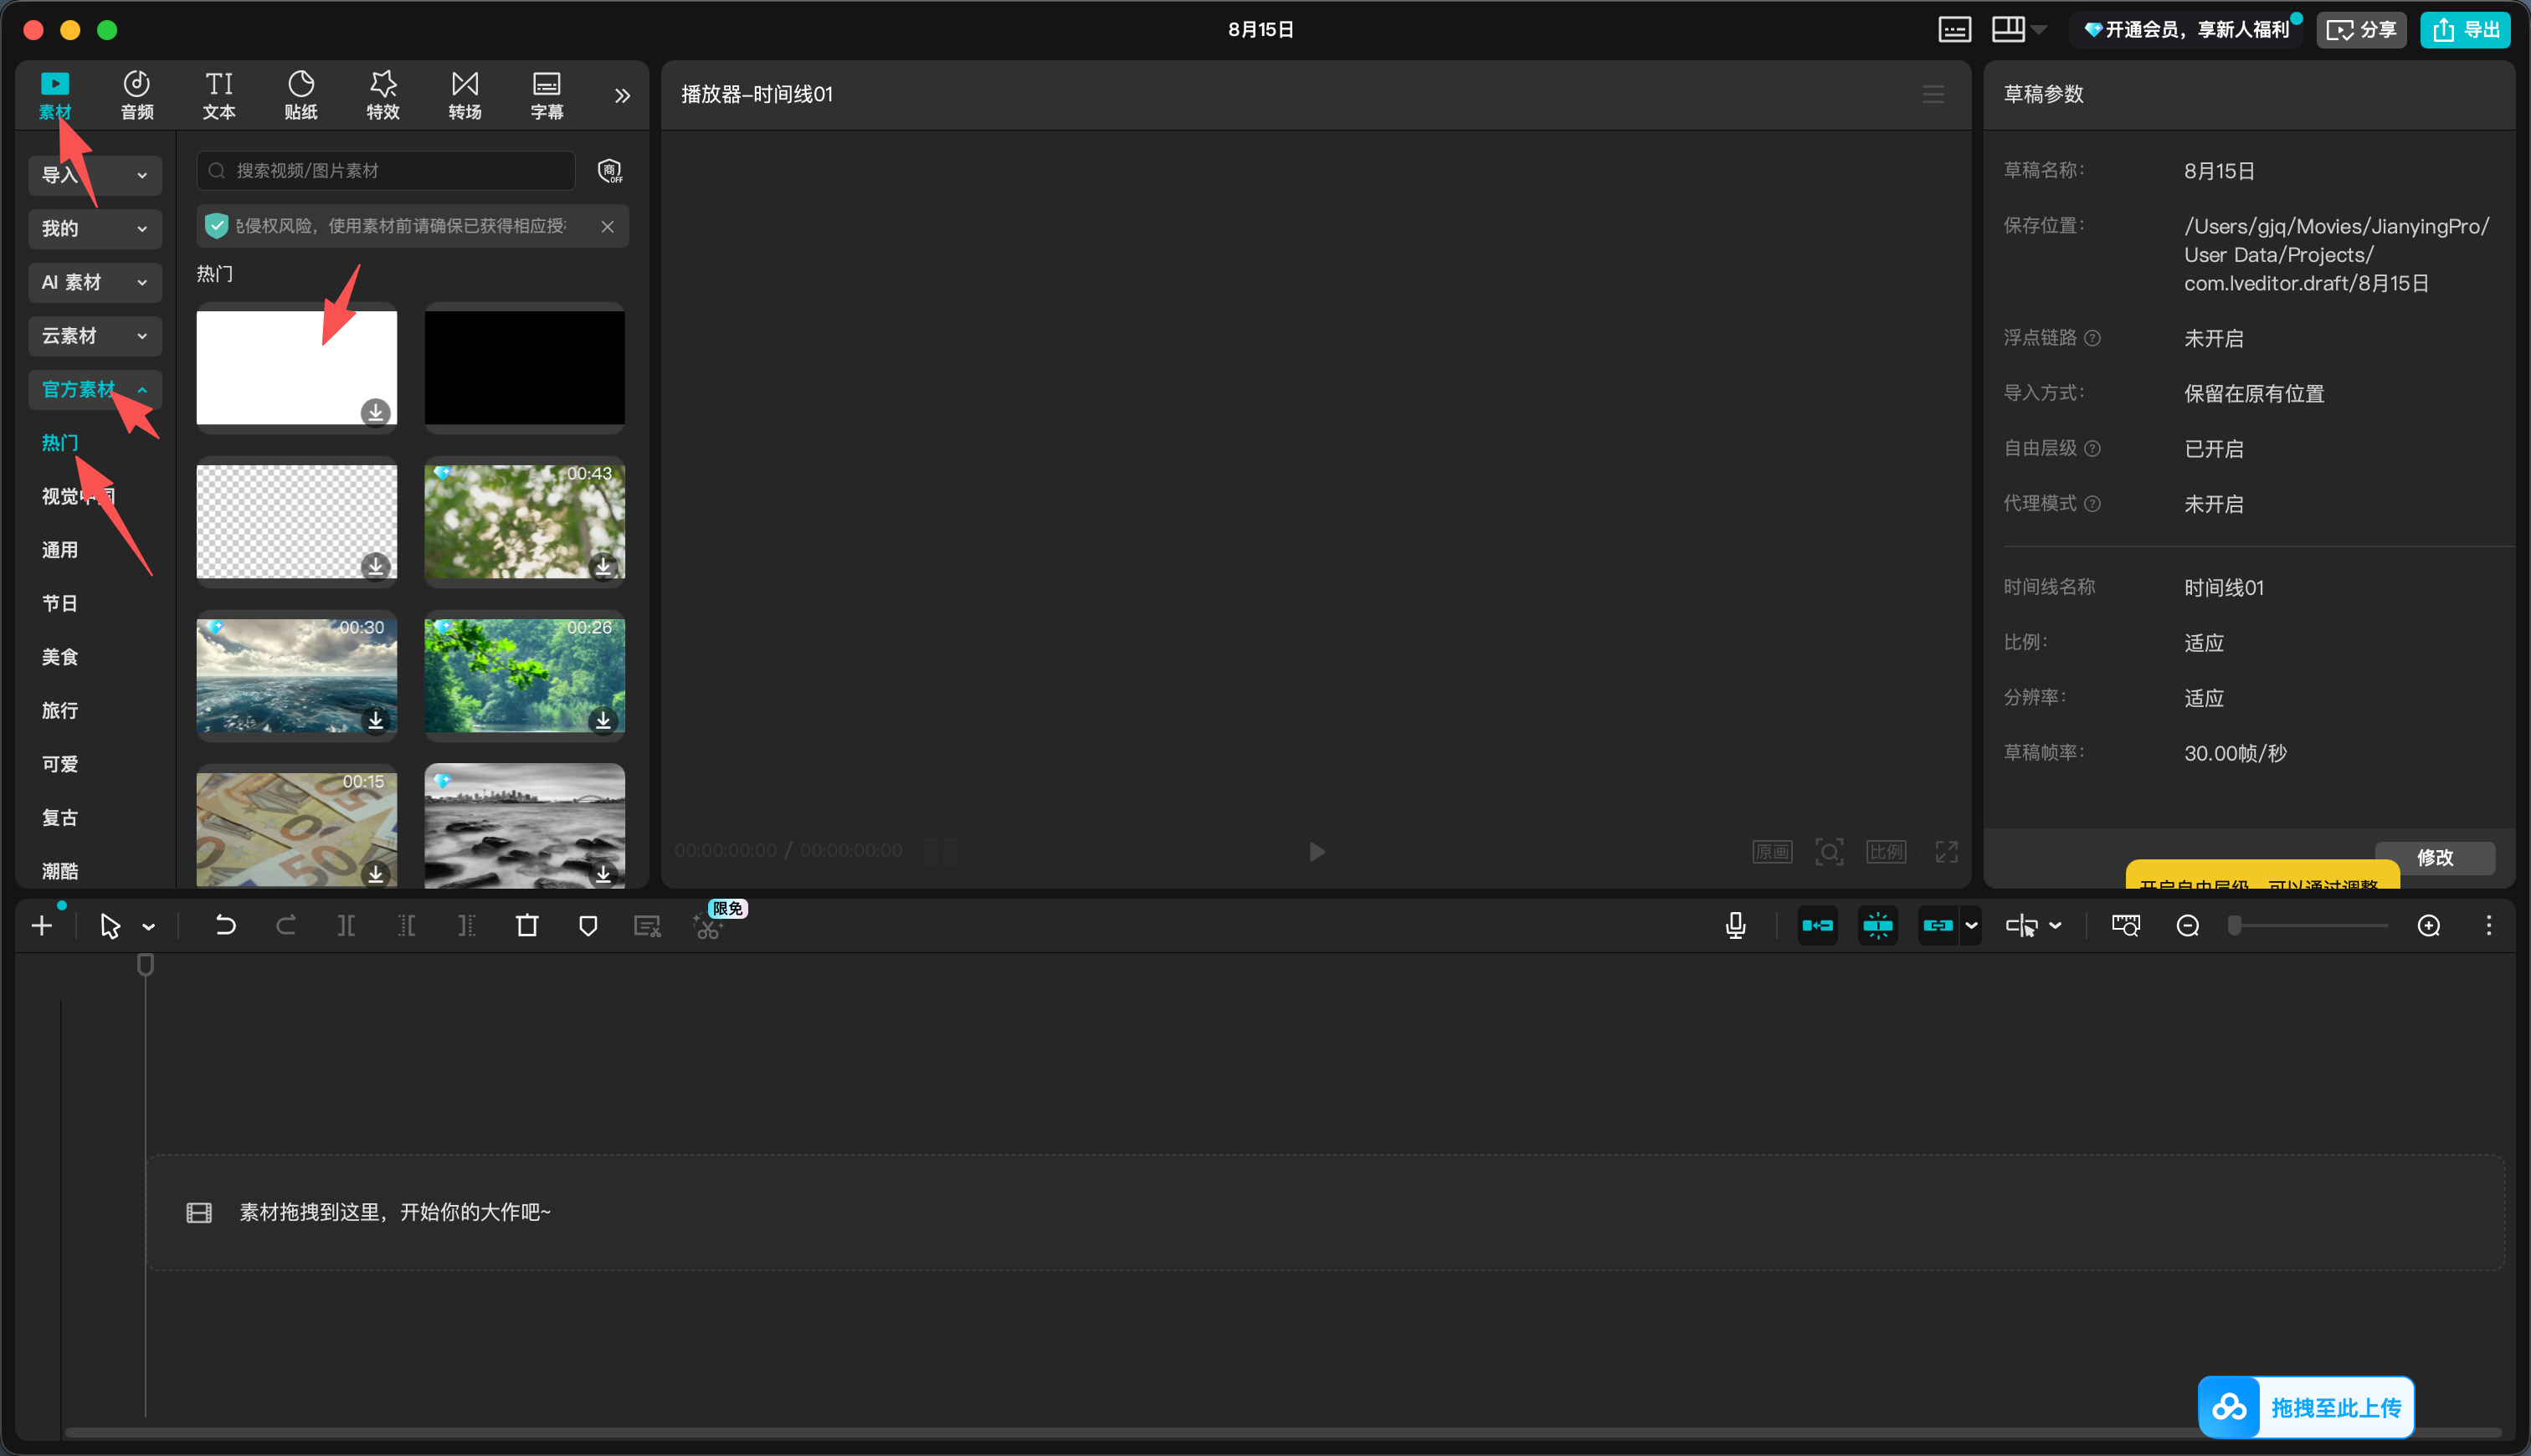The image size is (2531, 1456).
Task: Select the black background thumbnail
Action: [525, 367]
